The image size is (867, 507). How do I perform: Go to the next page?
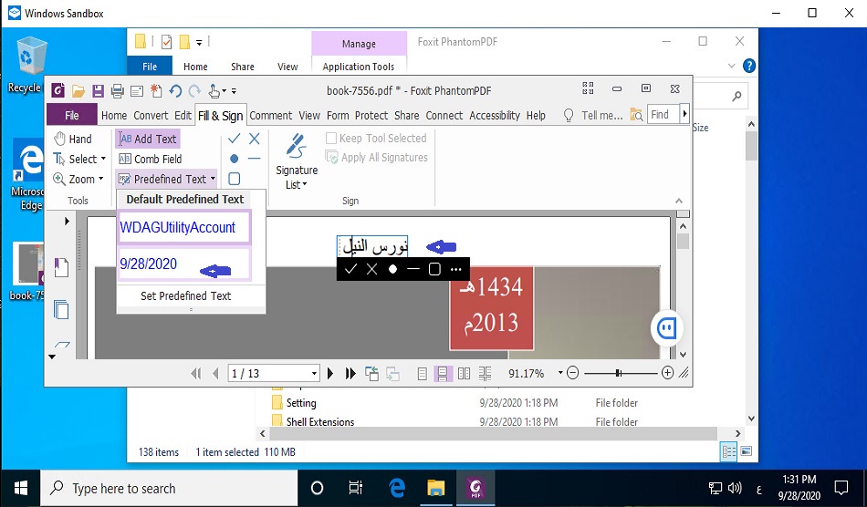tap(330, 373)
